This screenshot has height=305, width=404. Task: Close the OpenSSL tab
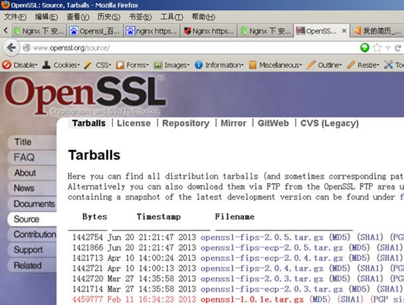[x=344, y=31]
